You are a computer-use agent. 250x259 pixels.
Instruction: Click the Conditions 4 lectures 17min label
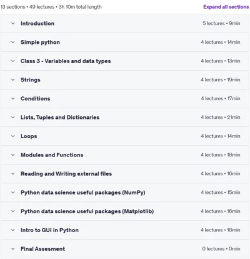pyautogui.click(x=221, y=98)
